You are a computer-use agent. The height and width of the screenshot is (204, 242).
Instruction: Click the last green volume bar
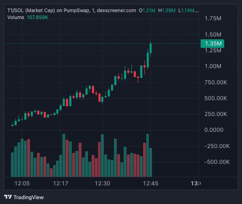[x=151, y=162]
